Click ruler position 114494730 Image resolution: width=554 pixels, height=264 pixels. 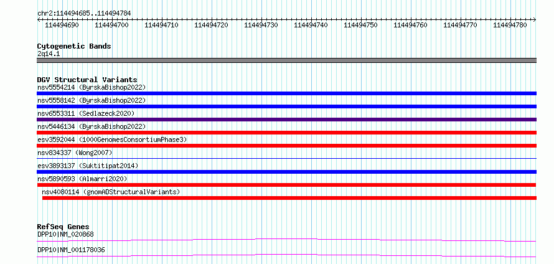point(261,25)
